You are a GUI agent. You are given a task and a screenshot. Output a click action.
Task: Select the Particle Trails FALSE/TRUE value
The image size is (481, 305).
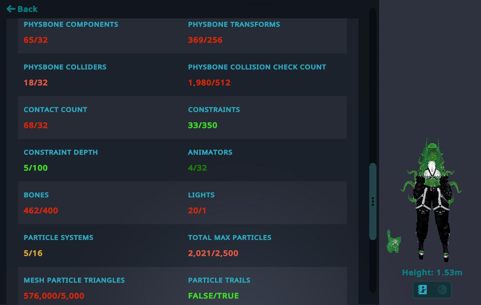(x=213, y=296)
